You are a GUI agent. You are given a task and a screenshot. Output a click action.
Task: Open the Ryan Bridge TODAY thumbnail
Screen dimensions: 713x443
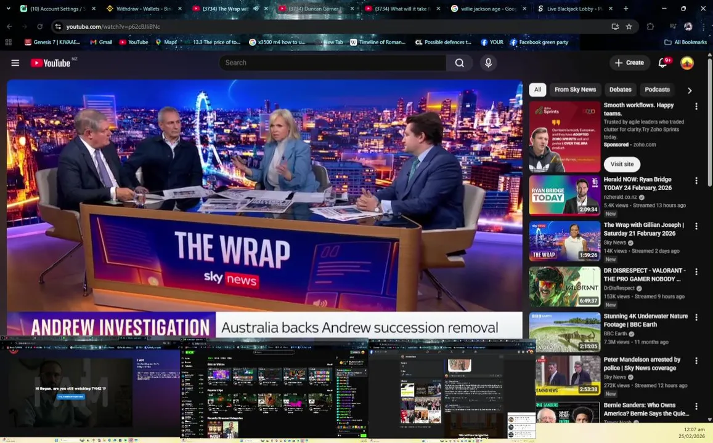point(564,196)
